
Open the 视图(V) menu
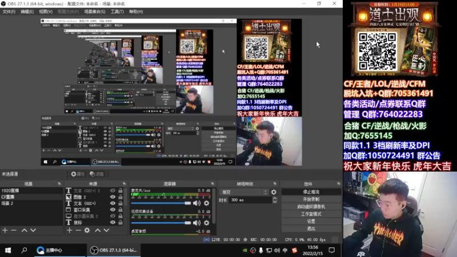tap(46, 11)
